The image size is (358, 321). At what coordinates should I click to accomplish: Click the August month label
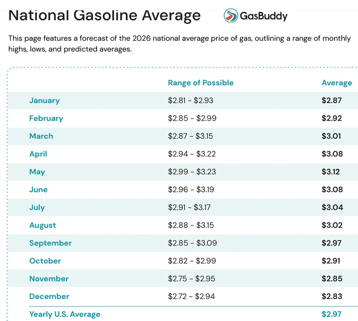(x=43, y=225)
